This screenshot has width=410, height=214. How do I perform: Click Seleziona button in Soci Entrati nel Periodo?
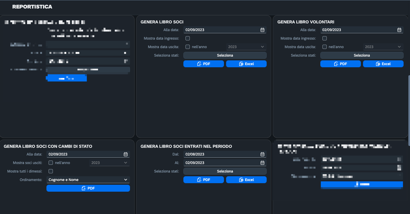pos(225,171)
